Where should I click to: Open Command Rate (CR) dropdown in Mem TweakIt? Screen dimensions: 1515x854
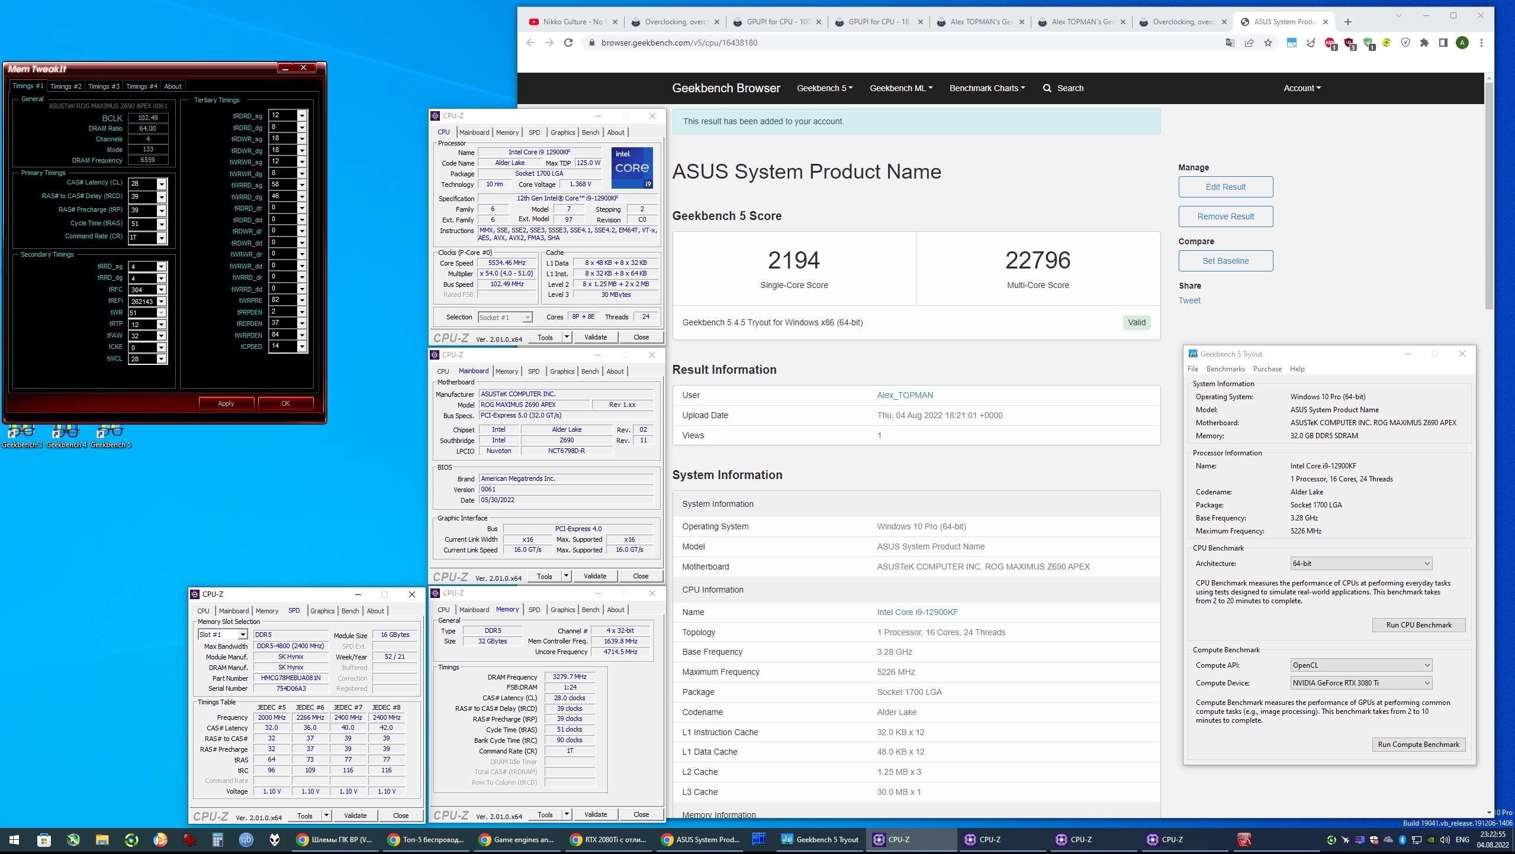[161, 238]
